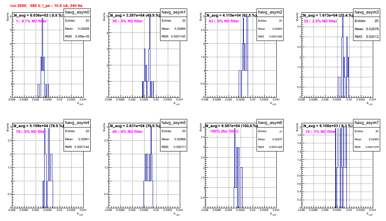Select the magenta 50 ± 5% ND filter label
Screen dimensions: 386x221
point(128,21)
